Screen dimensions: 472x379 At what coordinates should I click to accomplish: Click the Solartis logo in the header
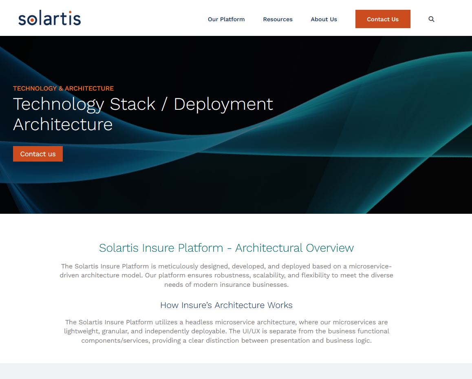(49, 18)
